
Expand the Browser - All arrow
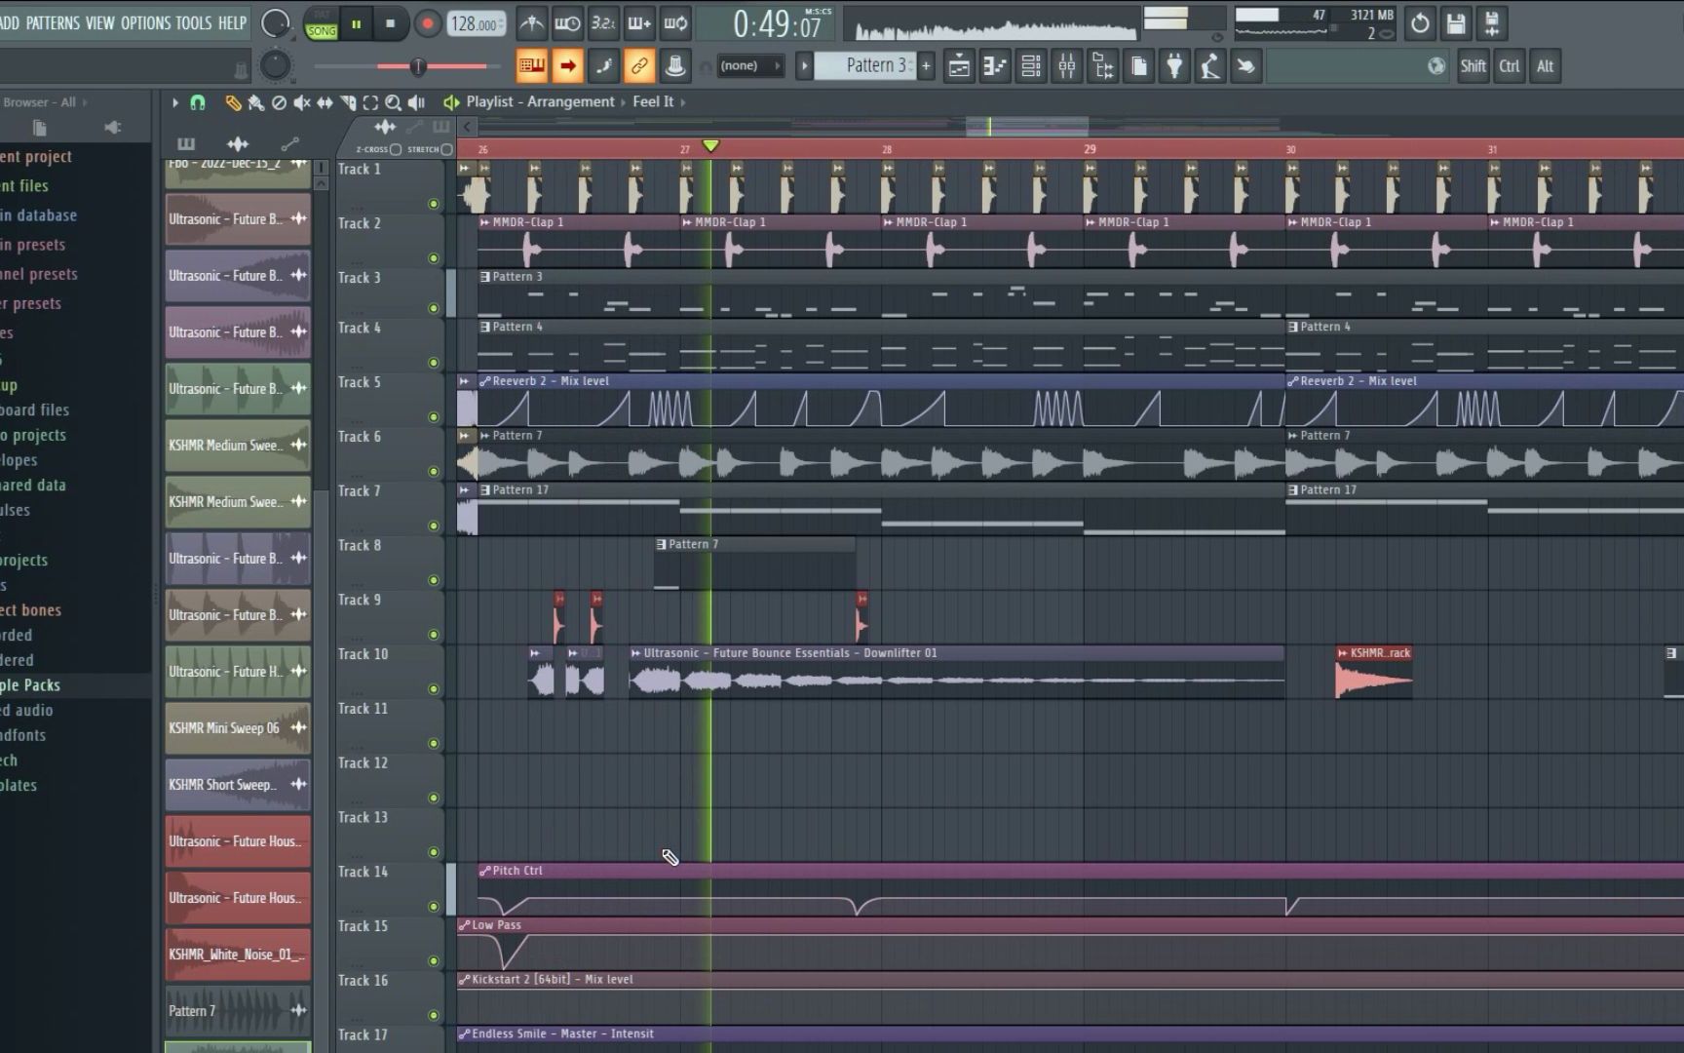[85, 102]
